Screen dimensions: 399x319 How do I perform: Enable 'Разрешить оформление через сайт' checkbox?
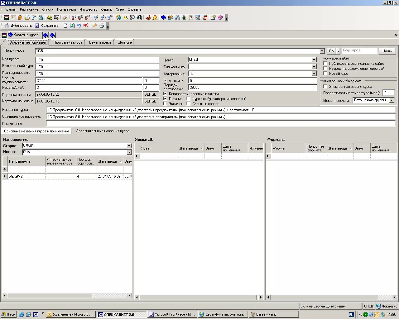325,69
